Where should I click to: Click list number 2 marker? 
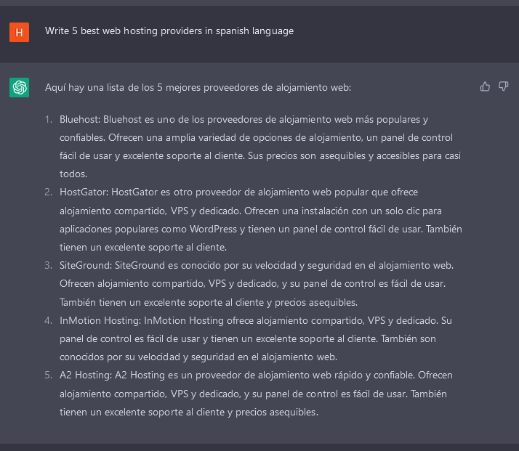[x=48, y=192]
